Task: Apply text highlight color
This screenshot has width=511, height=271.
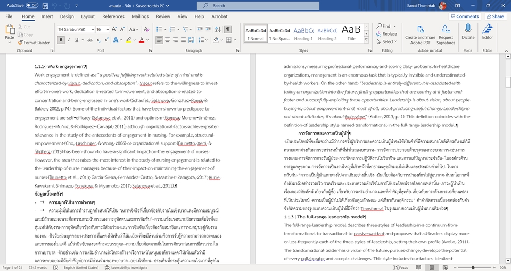Action: [129, 40]
